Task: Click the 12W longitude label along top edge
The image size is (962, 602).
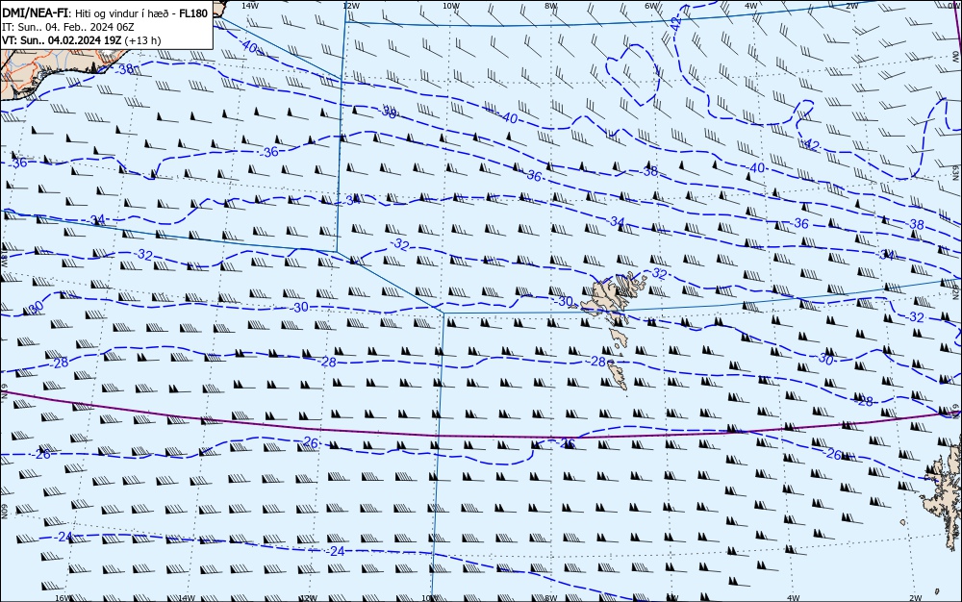Action: (x=350, y=6)
